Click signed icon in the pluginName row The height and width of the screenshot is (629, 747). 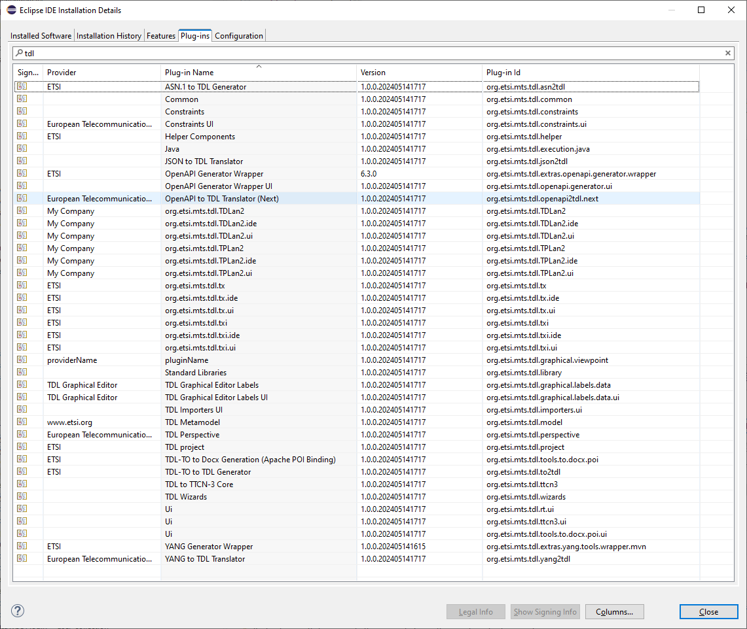22,360
